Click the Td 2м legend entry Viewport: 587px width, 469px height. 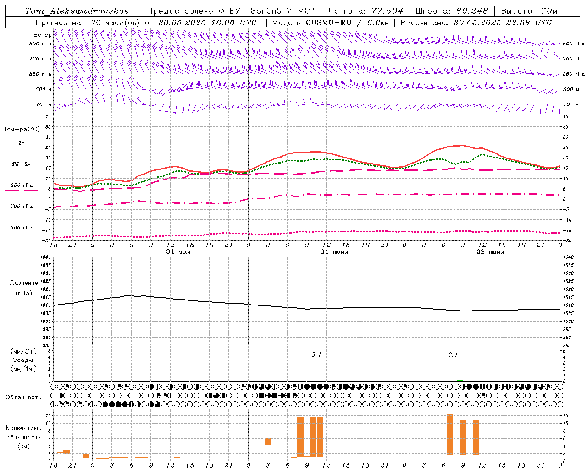coord(21,164)
